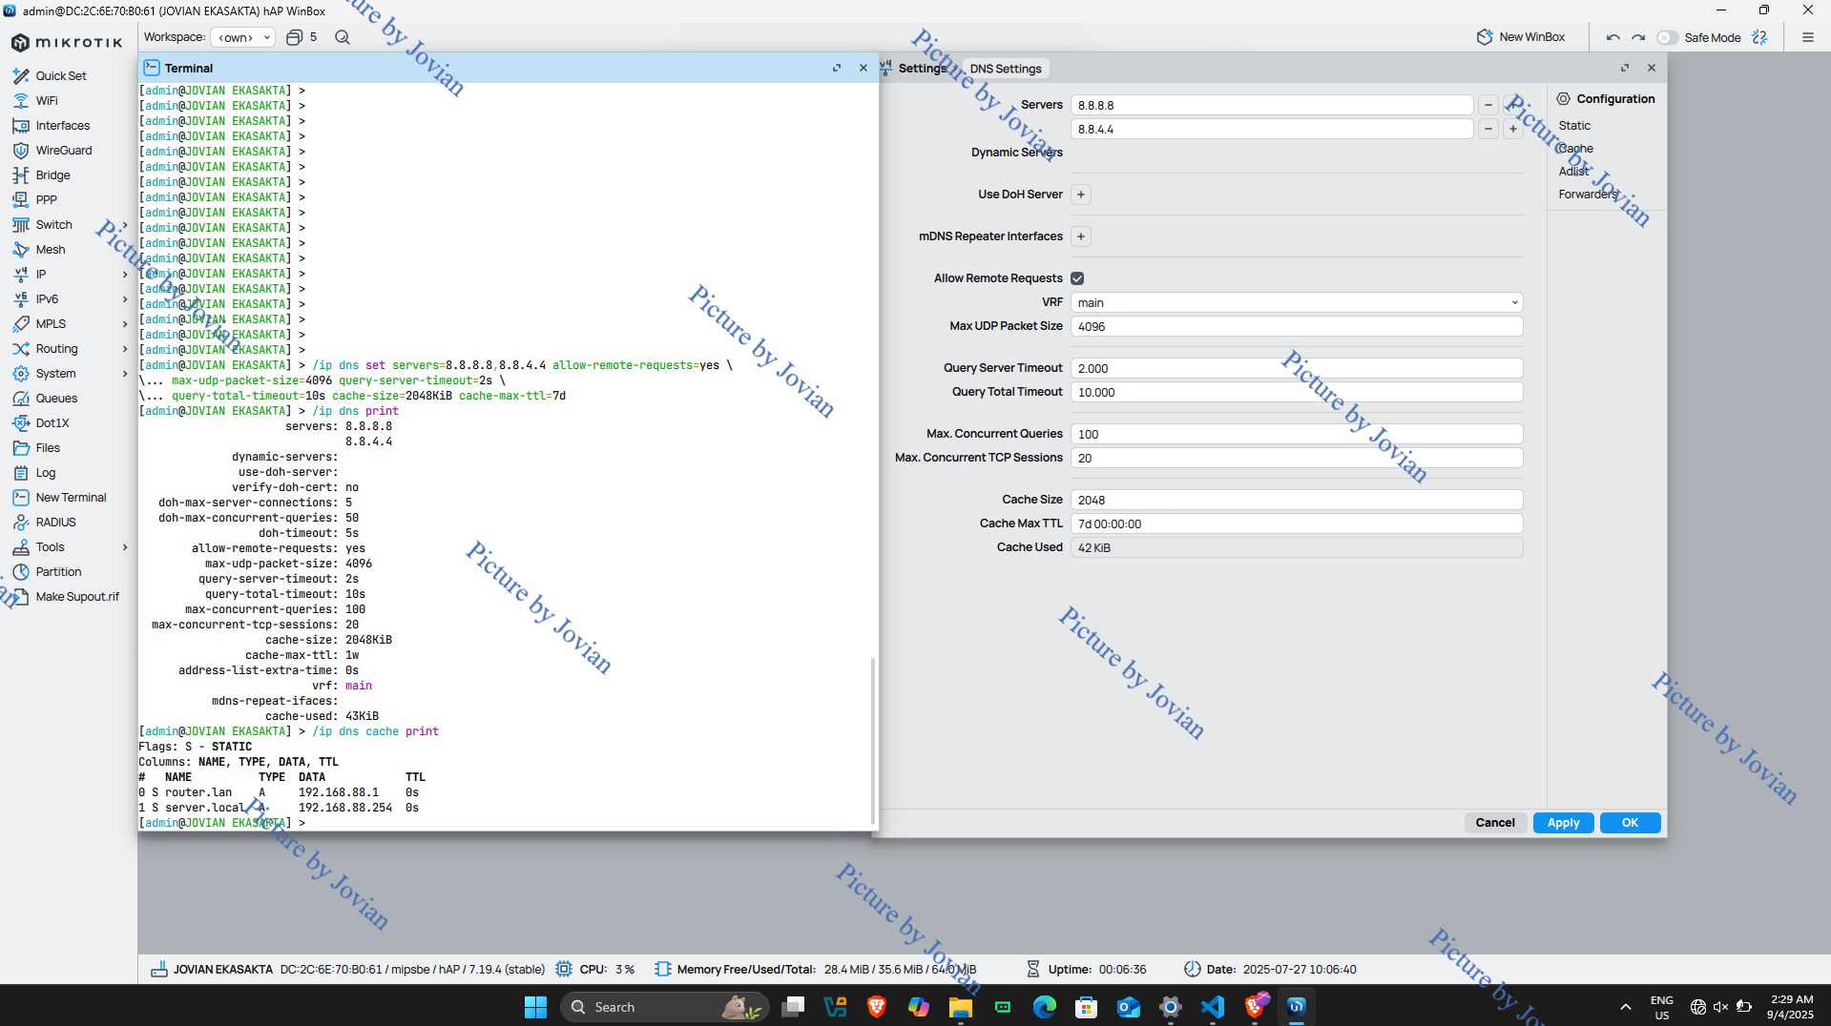
Task: Open the VRF main dropdown
Action: click(1297, 302)
